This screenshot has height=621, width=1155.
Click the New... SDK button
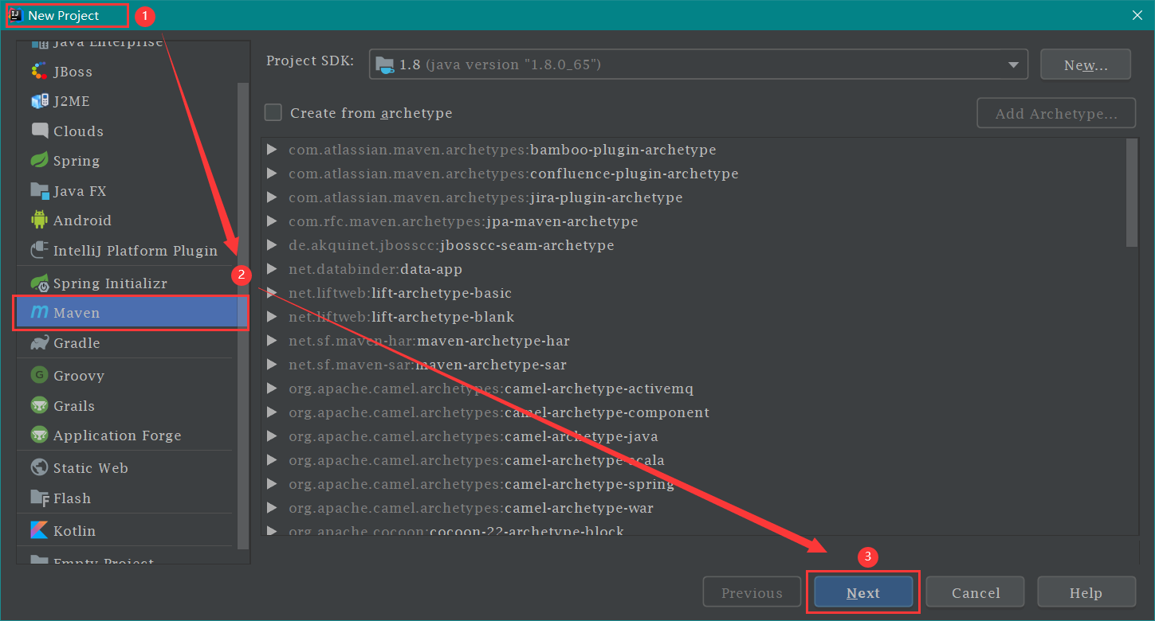1085,64
